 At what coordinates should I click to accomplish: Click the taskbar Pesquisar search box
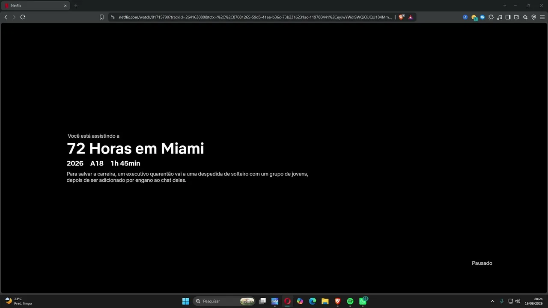click(x=224, y=301)
